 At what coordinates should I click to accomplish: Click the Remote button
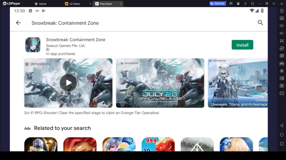217,3
